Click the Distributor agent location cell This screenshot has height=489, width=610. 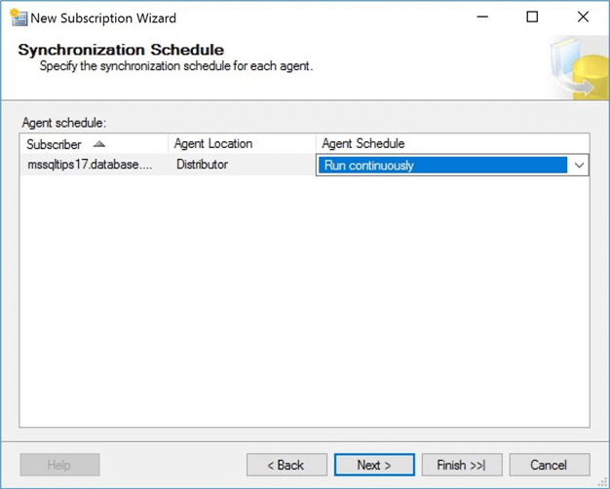(203, 165)
